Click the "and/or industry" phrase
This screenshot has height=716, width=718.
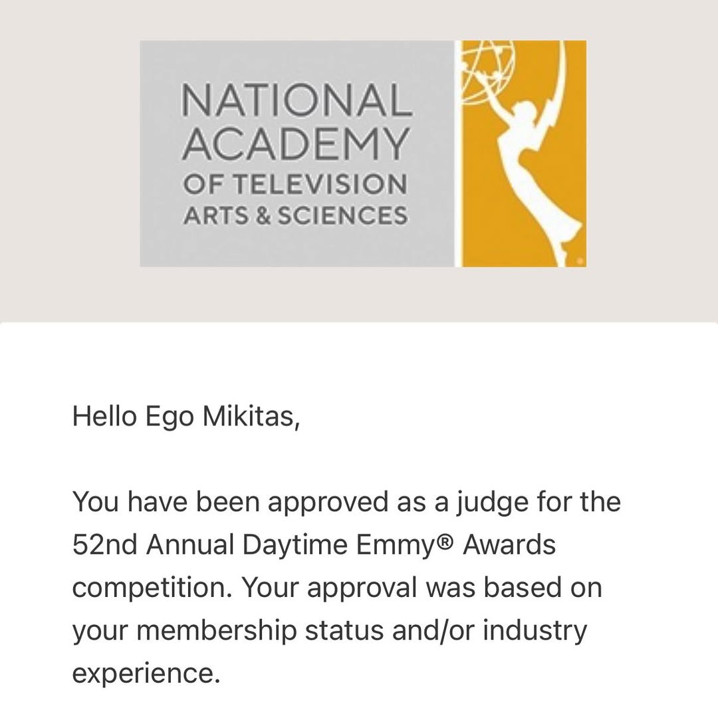tap(489, 632)
